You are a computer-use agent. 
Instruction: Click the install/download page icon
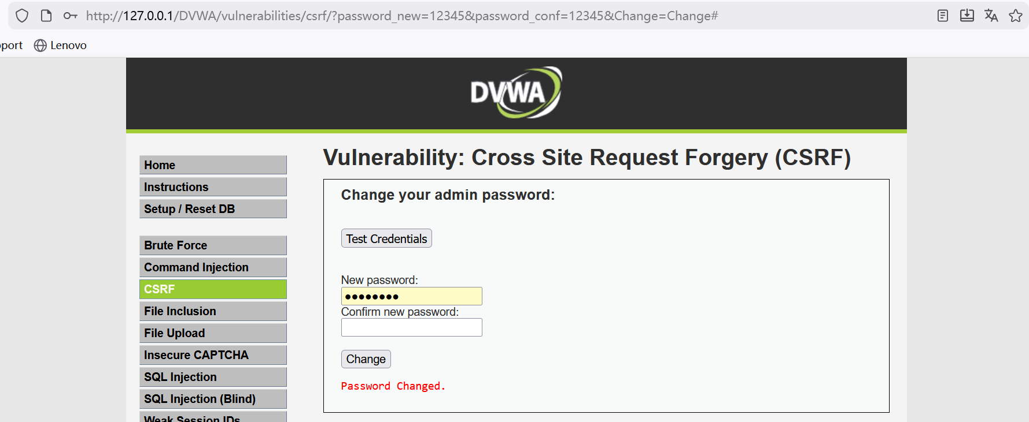[967, 16]
